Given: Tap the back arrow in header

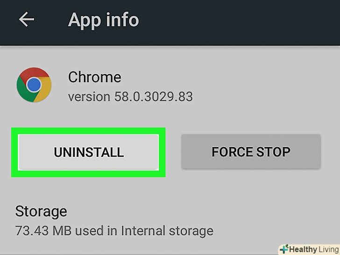Looking at the screenshot, I should (x=27, y=20).
